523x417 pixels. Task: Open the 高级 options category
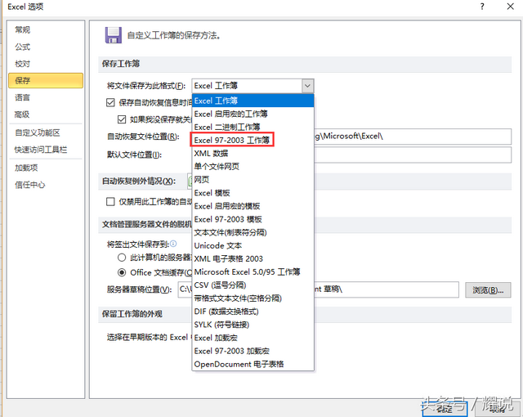coord(46,114)
